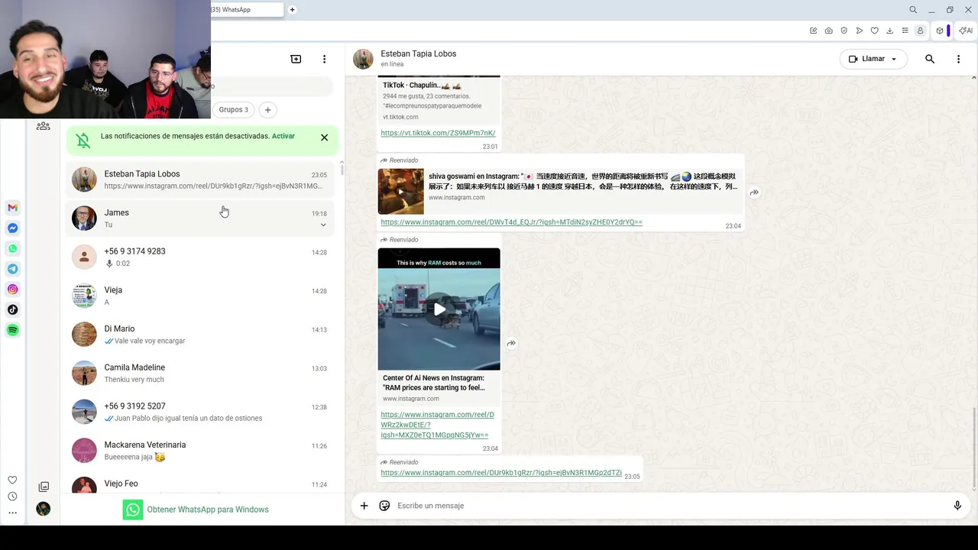
Task: Click browser profile account icon
Action: [921, 31]
